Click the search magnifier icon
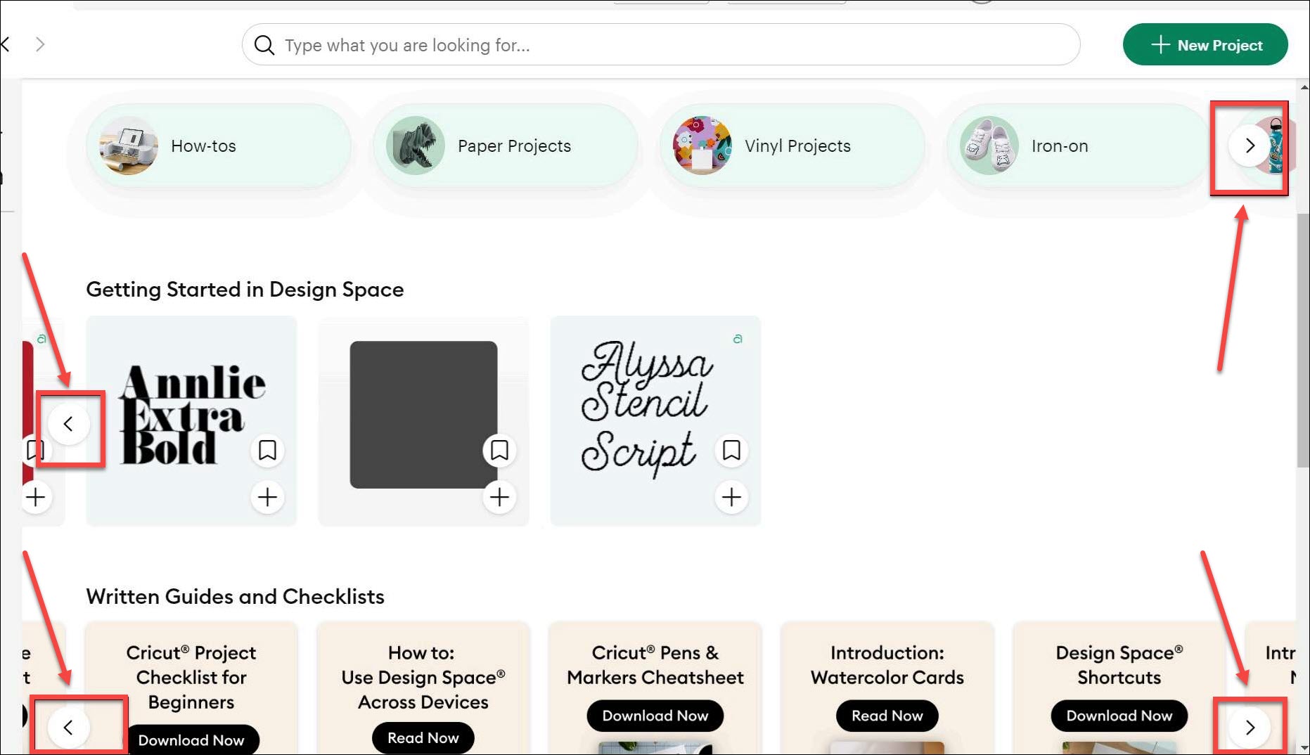Screen dimensions: 1310x755 coord(264,45)
